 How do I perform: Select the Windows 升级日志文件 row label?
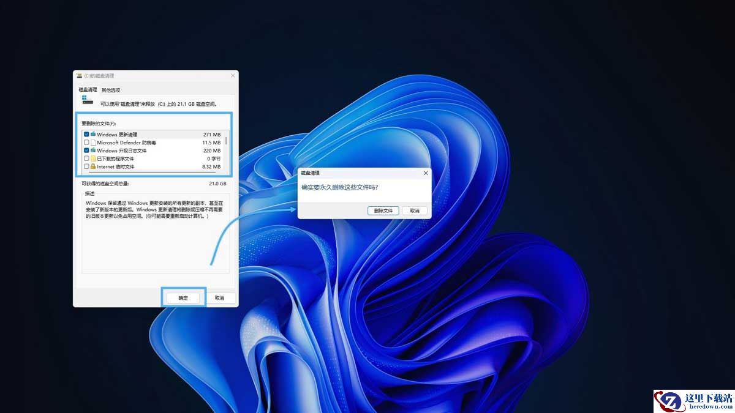pos(122,151)
